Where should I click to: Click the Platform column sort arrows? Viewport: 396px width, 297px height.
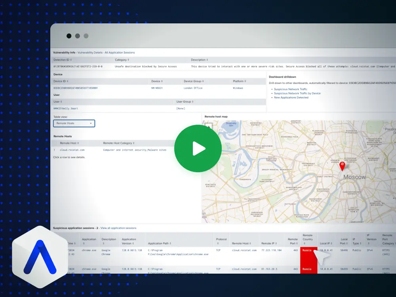click(x=246, y=81)
